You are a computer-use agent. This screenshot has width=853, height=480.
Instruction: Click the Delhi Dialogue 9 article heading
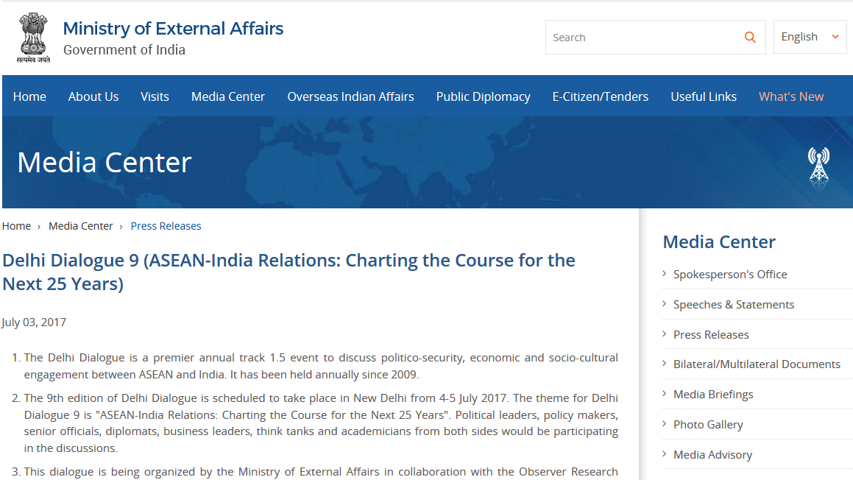tap(289, 272)
